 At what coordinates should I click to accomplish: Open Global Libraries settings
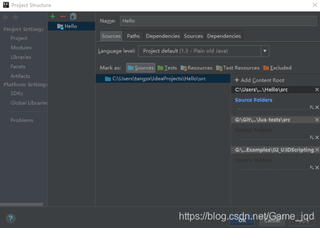tap(29, 103)
